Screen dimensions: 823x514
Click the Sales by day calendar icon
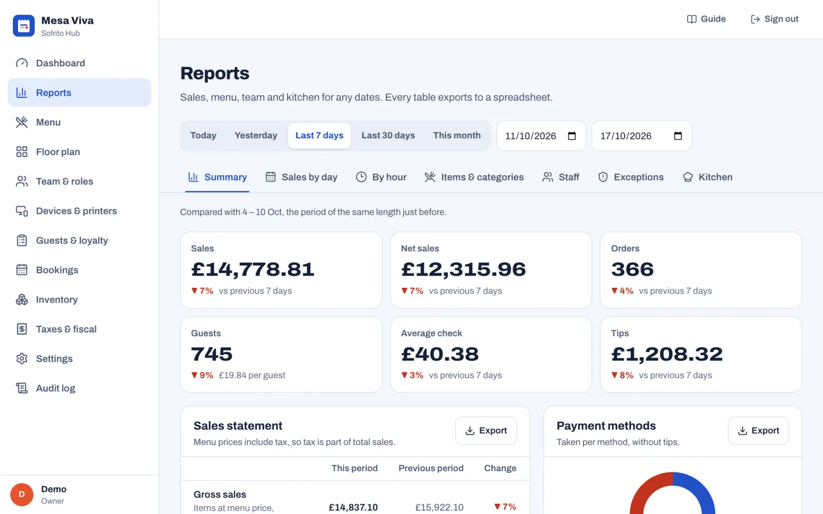coord(271,177)
